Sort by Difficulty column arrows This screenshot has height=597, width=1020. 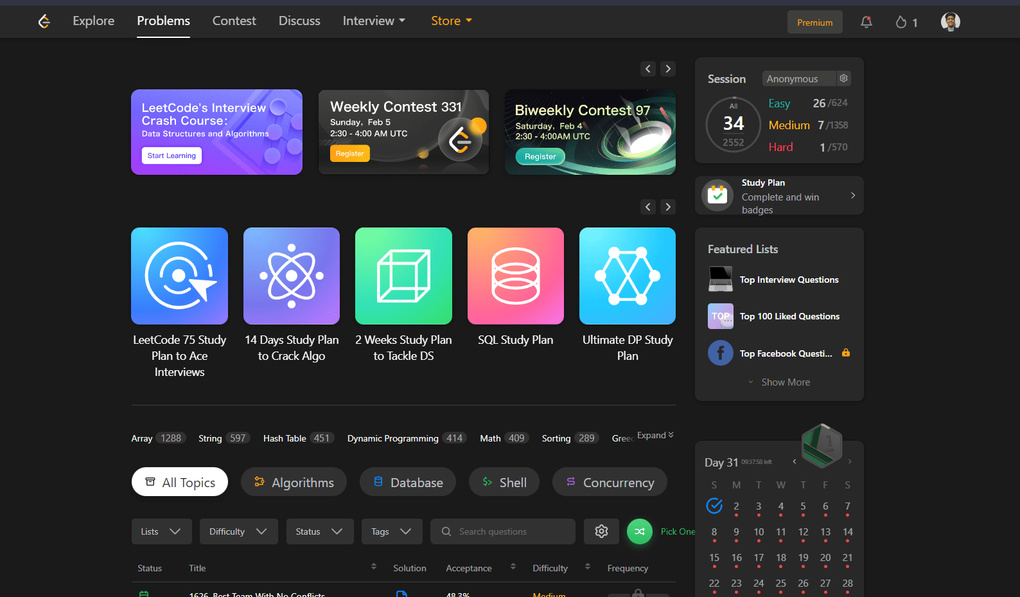tap(588, 567)
